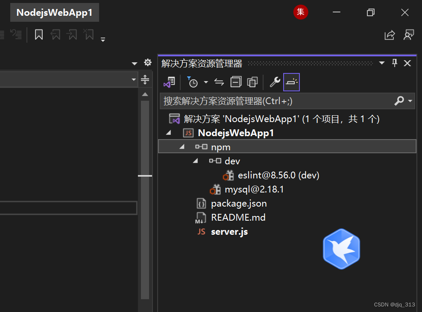This screenshot has width=422, height=312.
Task: Click the split editor window icon
Action: (145, 80)
